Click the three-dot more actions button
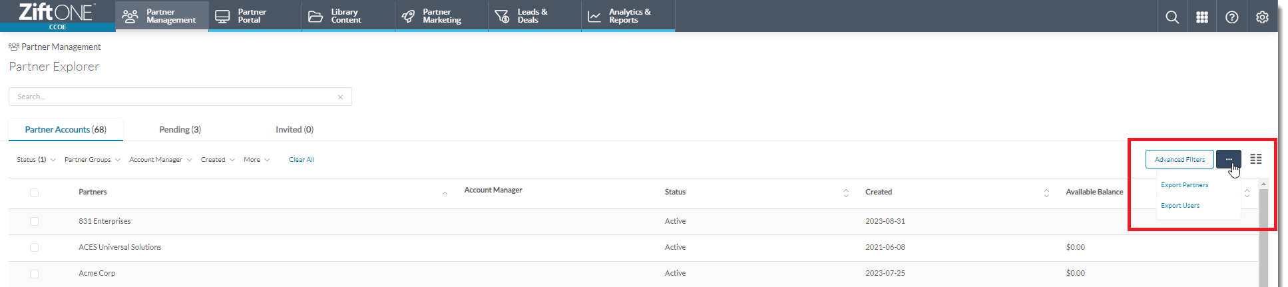This screenshot has height=287, width=1288. (x=1229, y=159)
